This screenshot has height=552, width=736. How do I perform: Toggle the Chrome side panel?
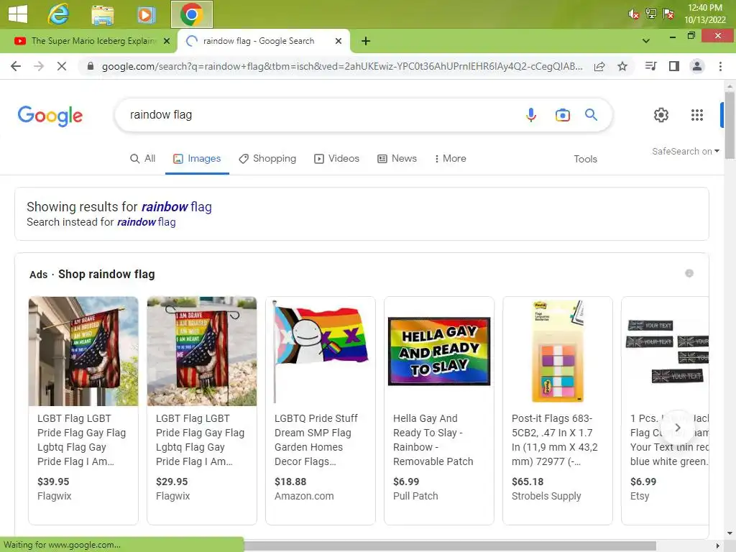point(674,66)
